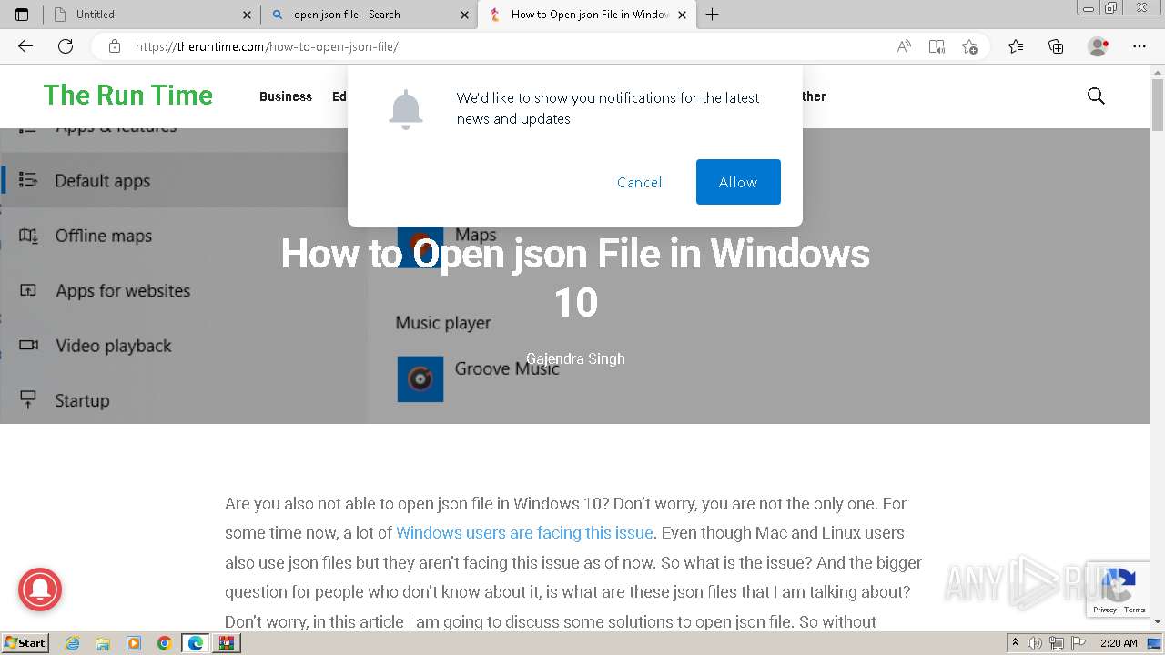
Task: Add this page to favorites
Action: (969, 46)
